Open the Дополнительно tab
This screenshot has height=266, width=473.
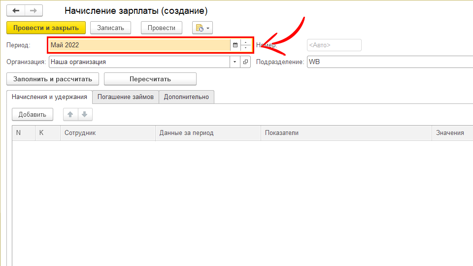[x=186, y=97]
